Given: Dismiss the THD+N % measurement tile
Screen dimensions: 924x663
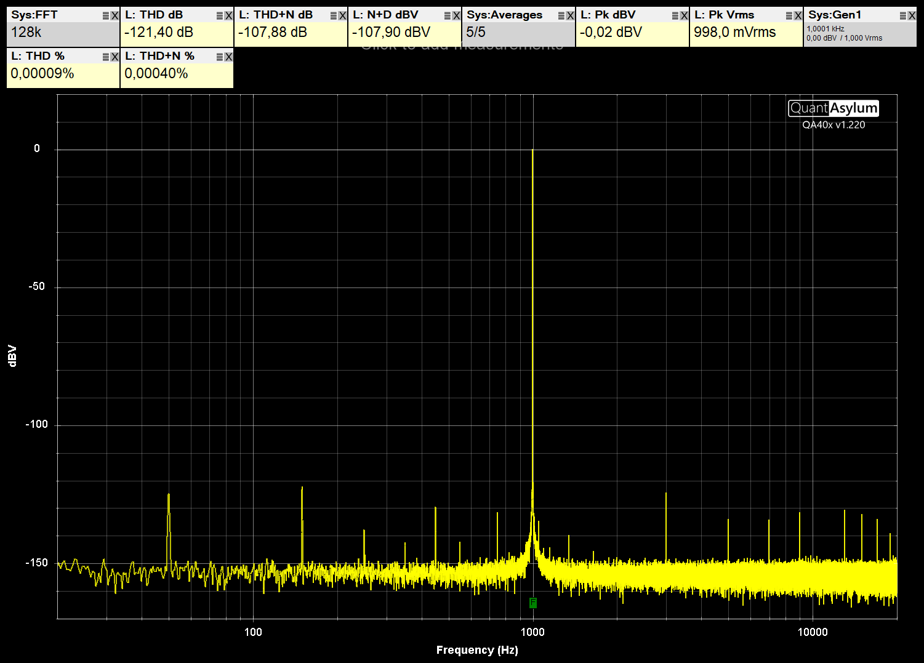Looking at the screenshot, I should (x=228, y=57).
